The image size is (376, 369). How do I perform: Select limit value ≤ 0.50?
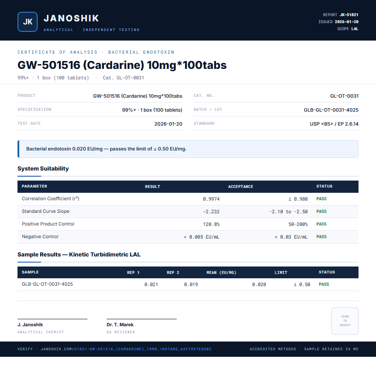coord(302,284)
